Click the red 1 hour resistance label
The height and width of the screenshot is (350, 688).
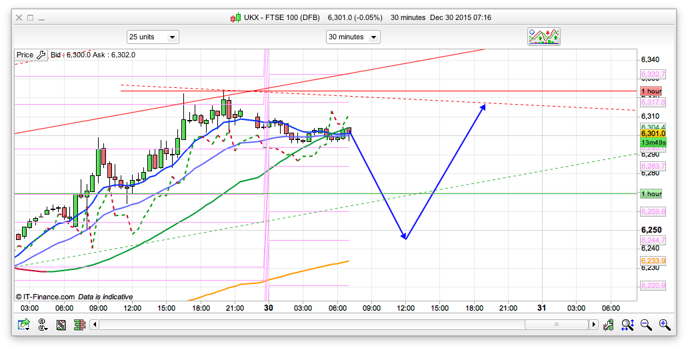pyautogui.click(x=651, y=91)
